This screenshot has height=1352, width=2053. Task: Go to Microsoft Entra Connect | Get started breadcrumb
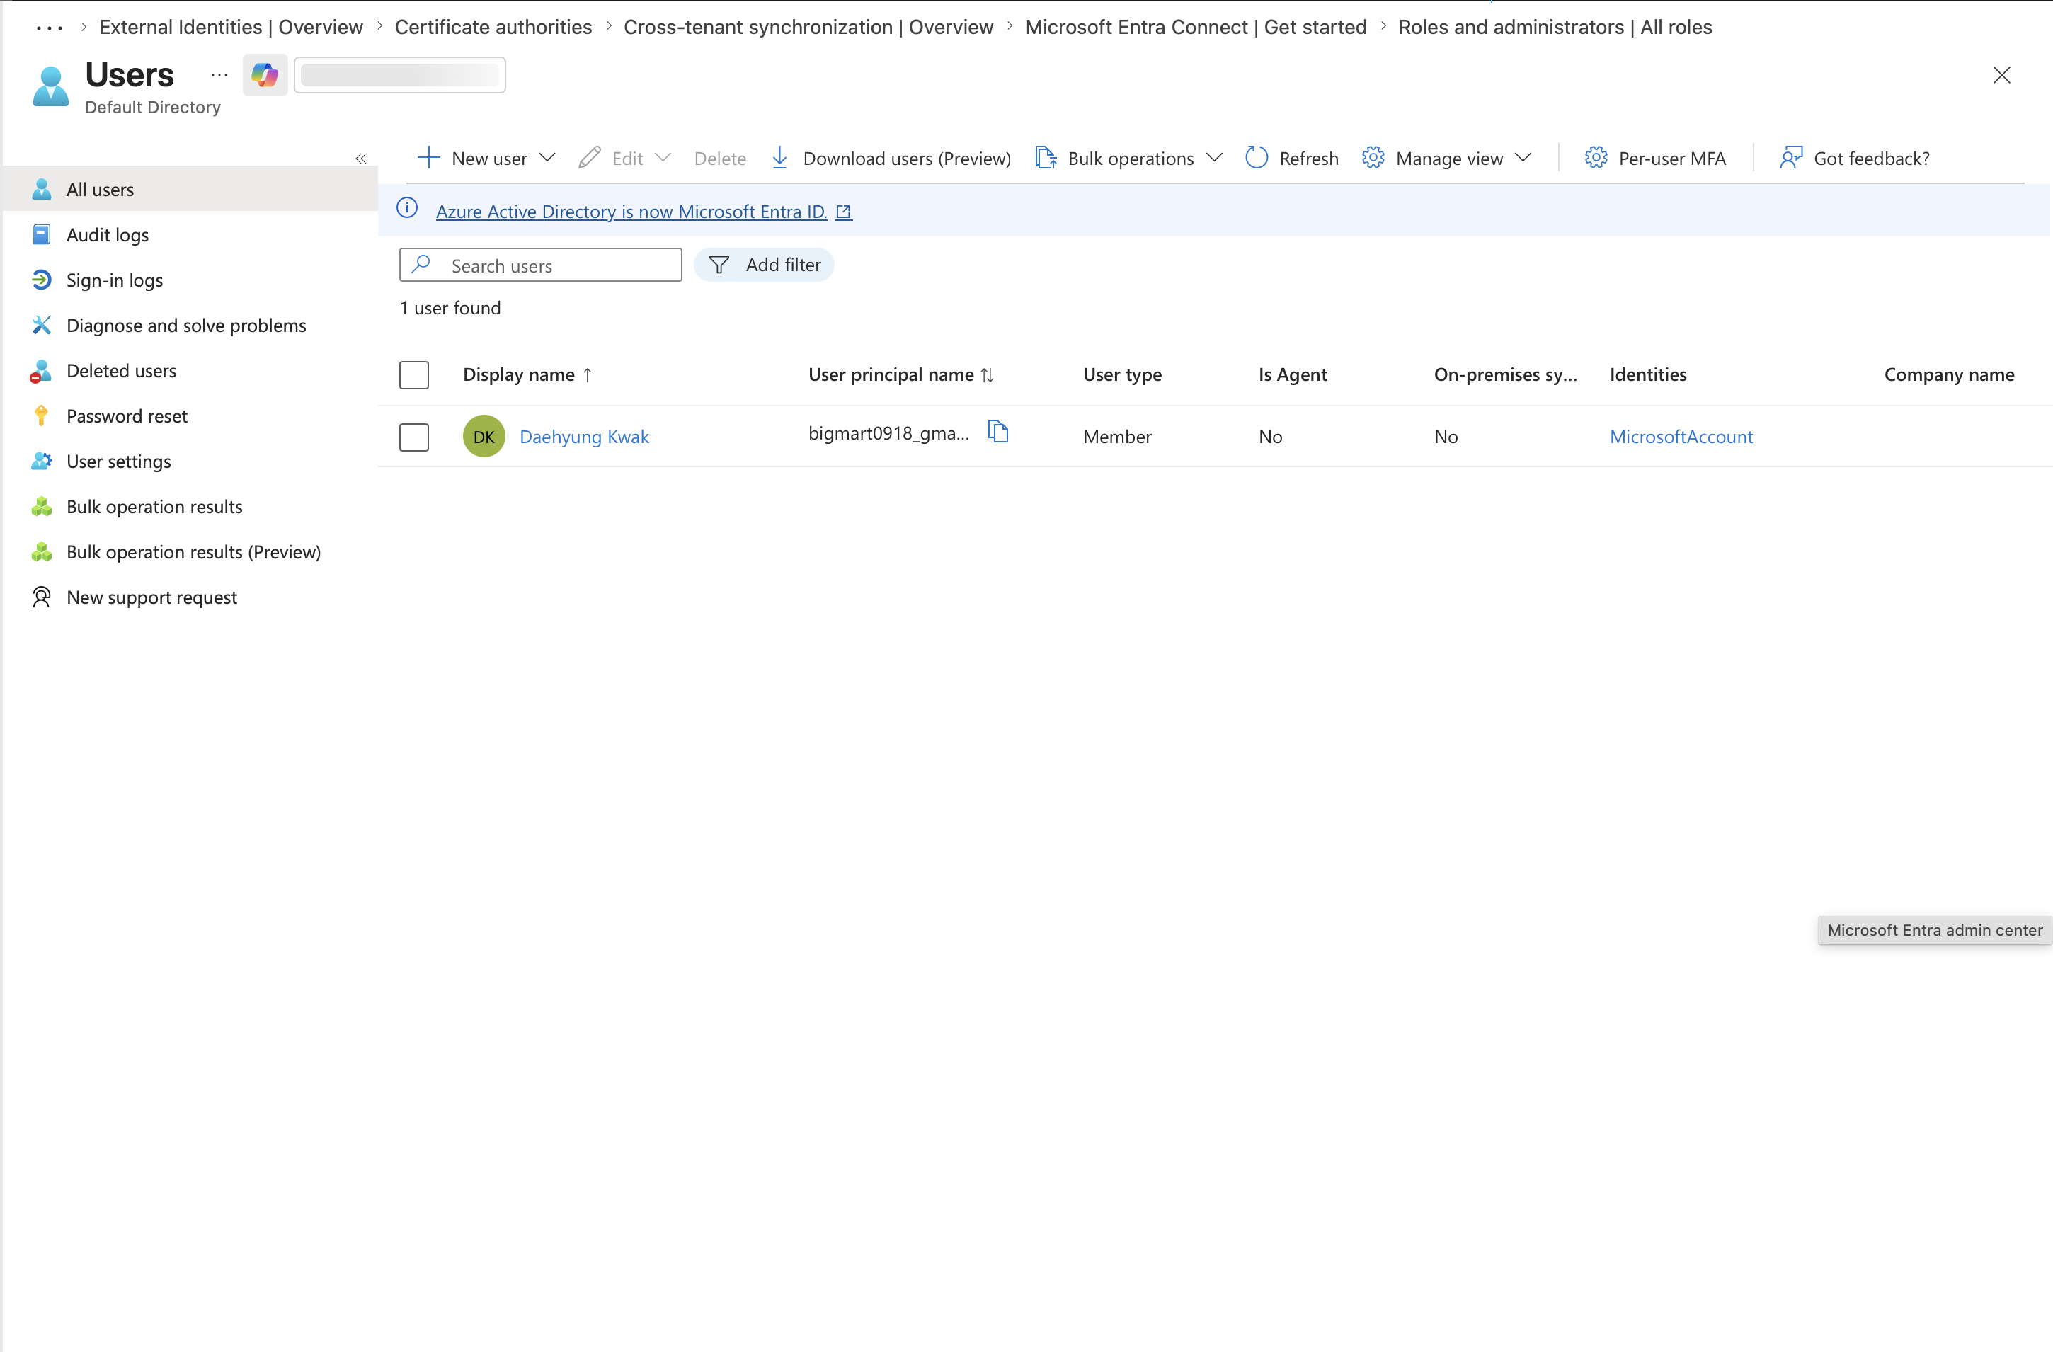pos(1196,27)
